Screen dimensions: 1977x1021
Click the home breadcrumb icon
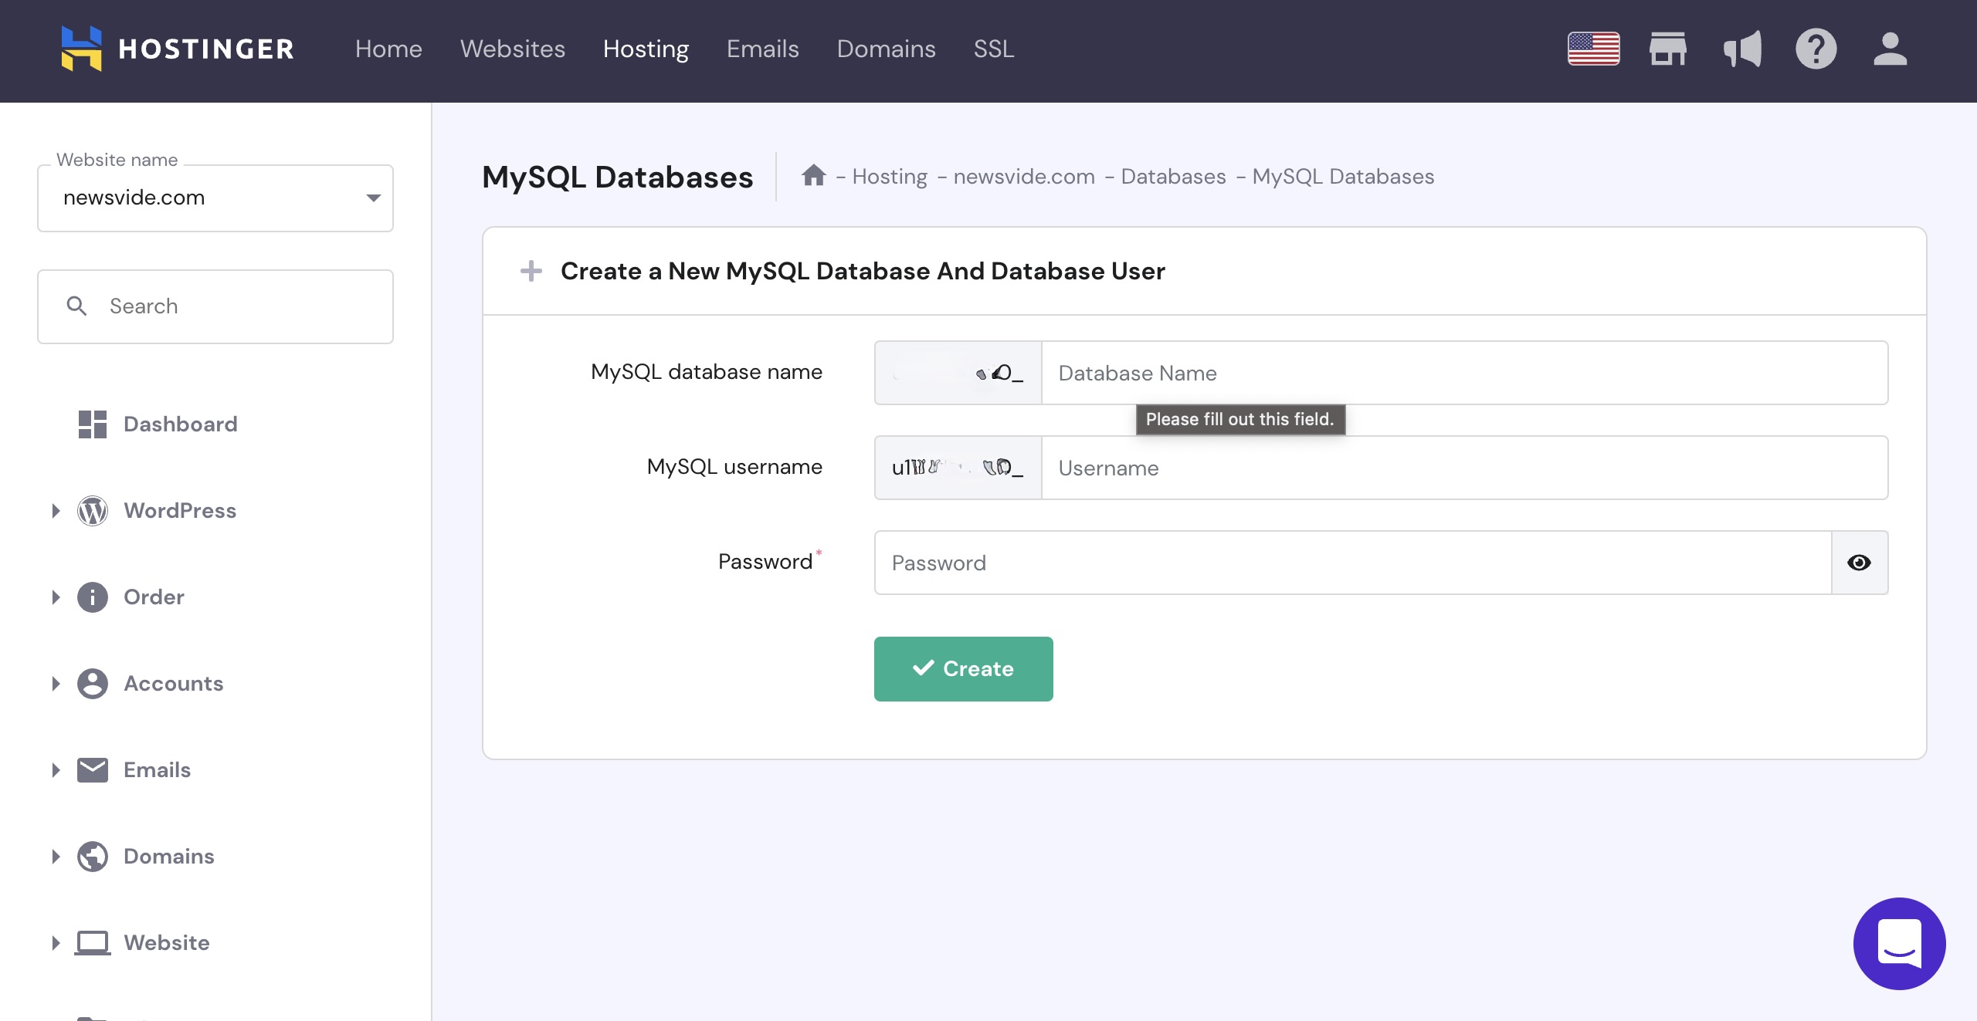pos(813,175)
